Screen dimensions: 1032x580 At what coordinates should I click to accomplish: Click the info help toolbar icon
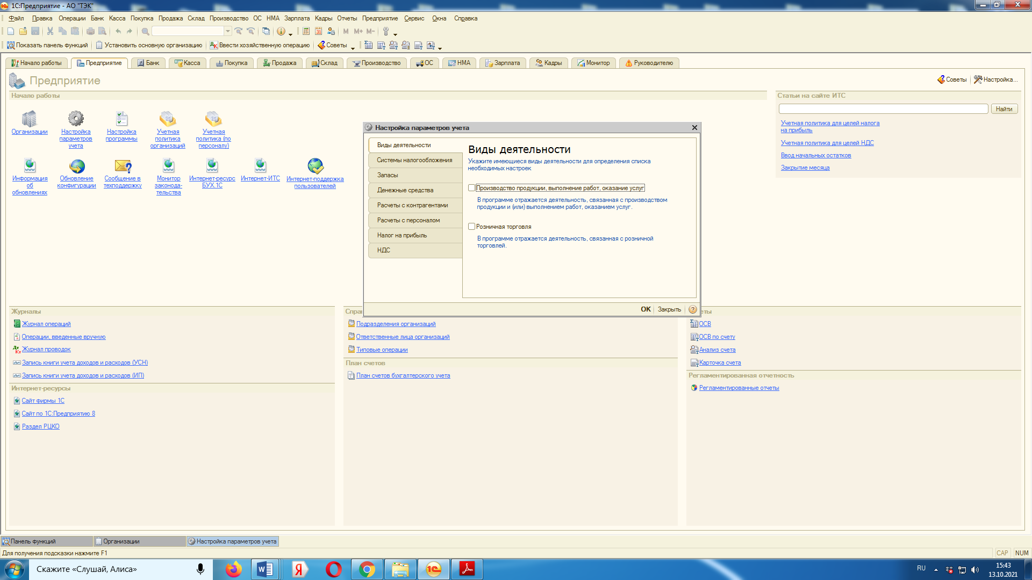(281, 31)
